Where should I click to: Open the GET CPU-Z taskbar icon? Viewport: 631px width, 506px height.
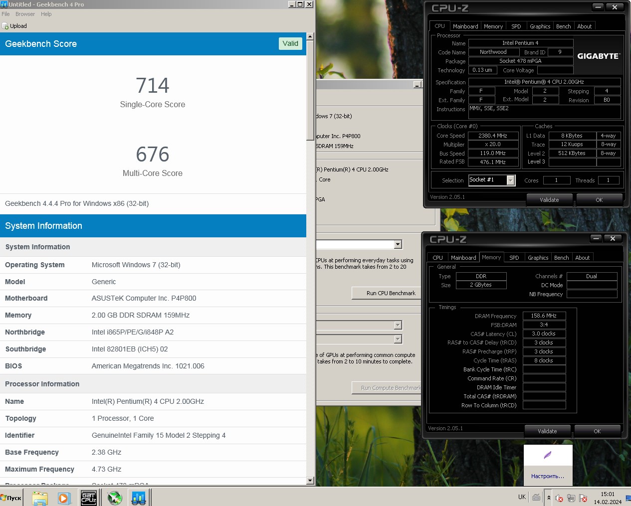pos(89,498)
